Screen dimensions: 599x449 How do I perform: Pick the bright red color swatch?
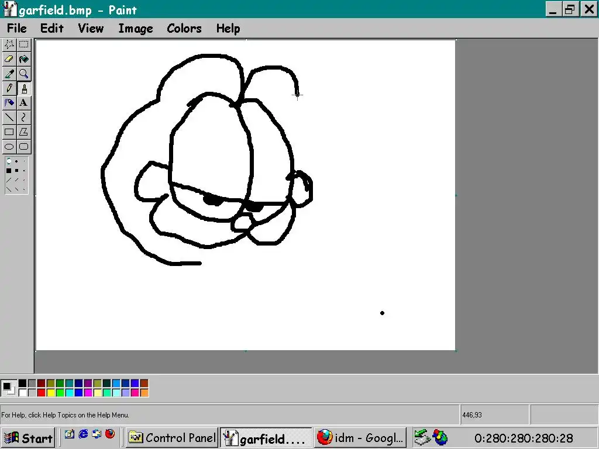click(42, 392)
